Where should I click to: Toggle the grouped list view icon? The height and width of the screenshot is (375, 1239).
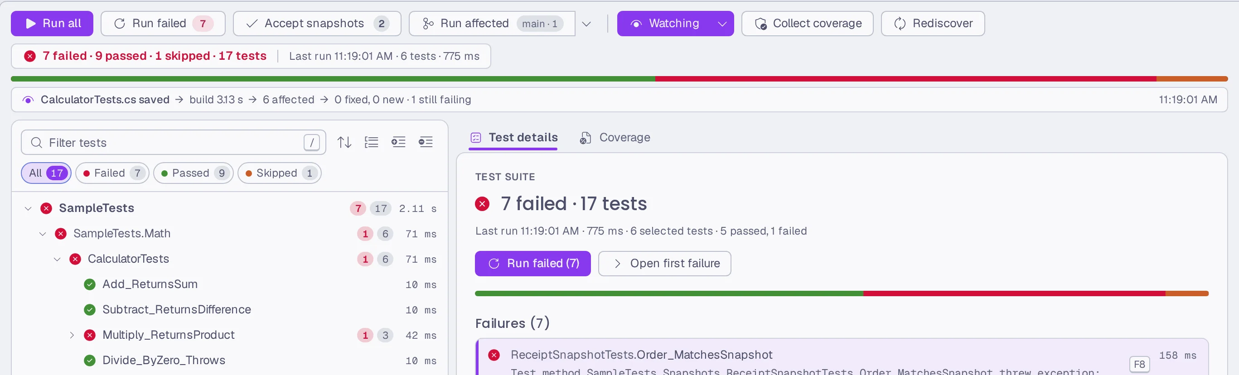click(x=371, y=142)
